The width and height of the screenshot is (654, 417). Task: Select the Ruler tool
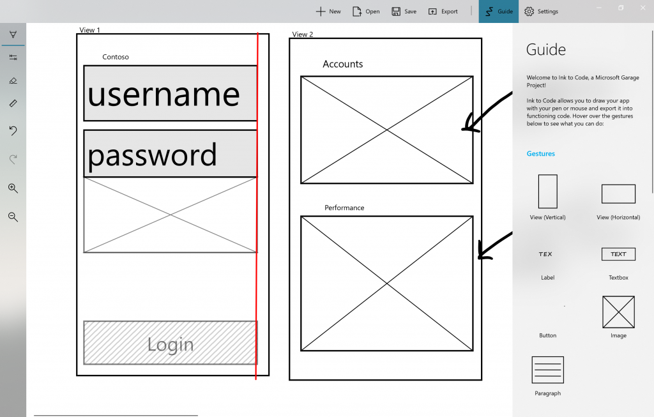[13, 103]
